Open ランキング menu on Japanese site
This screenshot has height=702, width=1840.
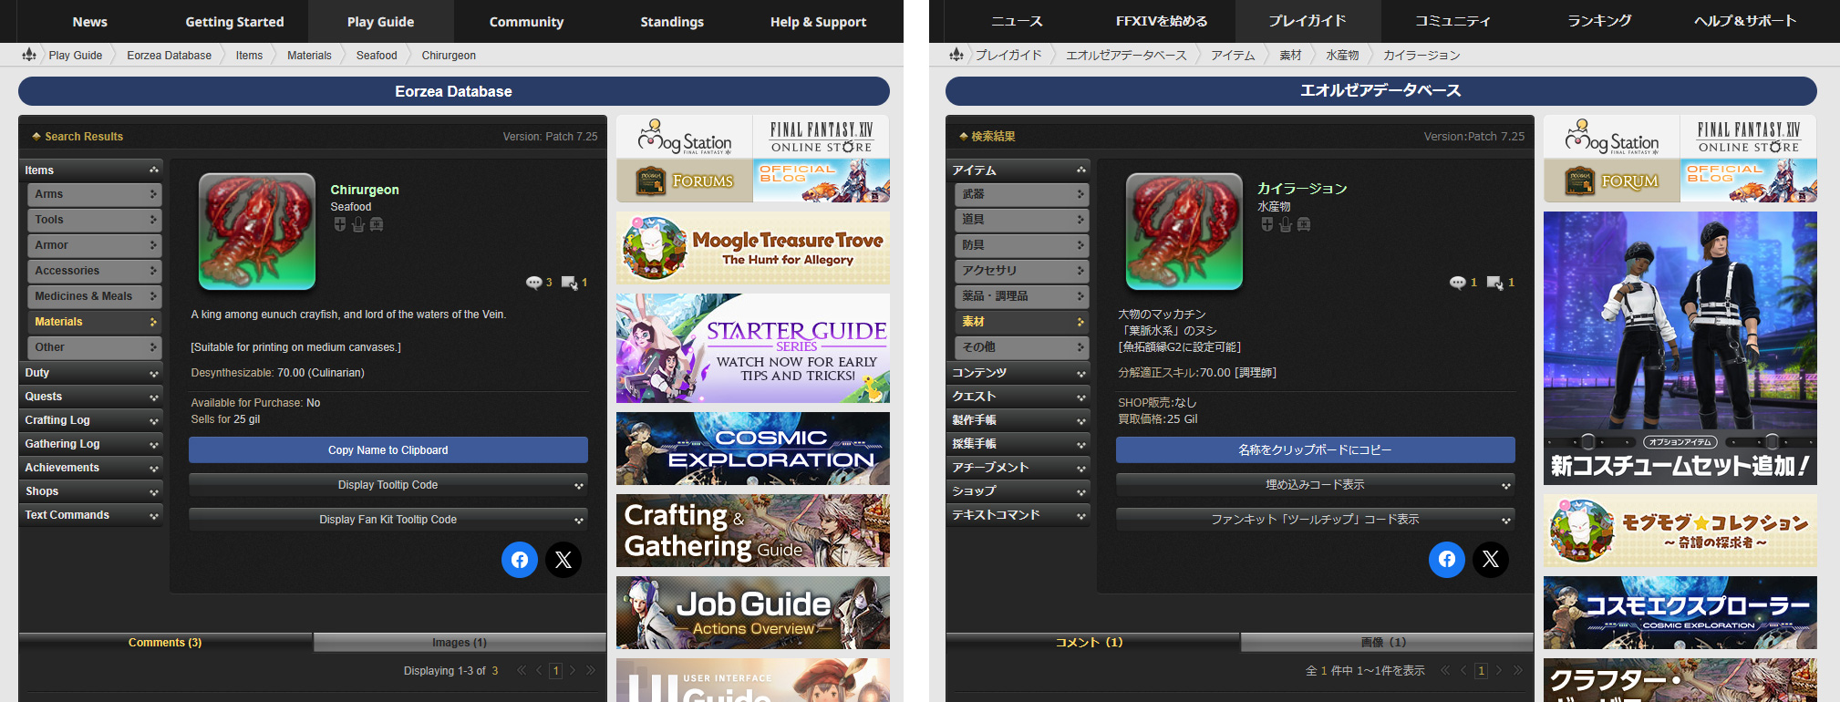[x=1600, y=21]
